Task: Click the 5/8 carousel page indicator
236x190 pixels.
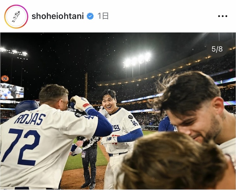Action: tap(217, 49)
